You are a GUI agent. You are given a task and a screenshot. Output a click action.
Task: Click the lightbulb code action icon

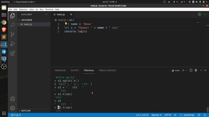pos(66,24)
